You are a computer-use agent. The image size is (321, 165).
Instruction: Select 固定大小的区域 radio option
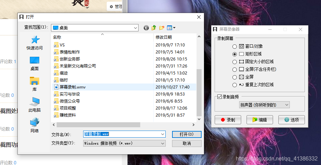[234, 62]
